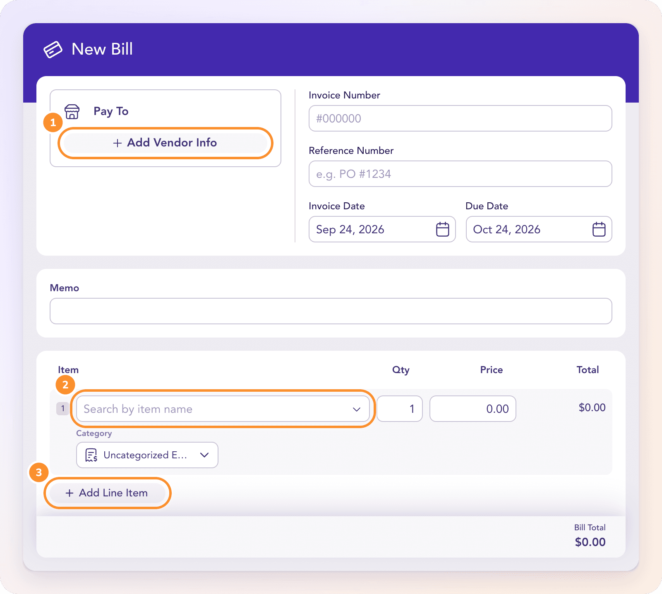
Task: Click the Category label
Action: pos(94,434)
